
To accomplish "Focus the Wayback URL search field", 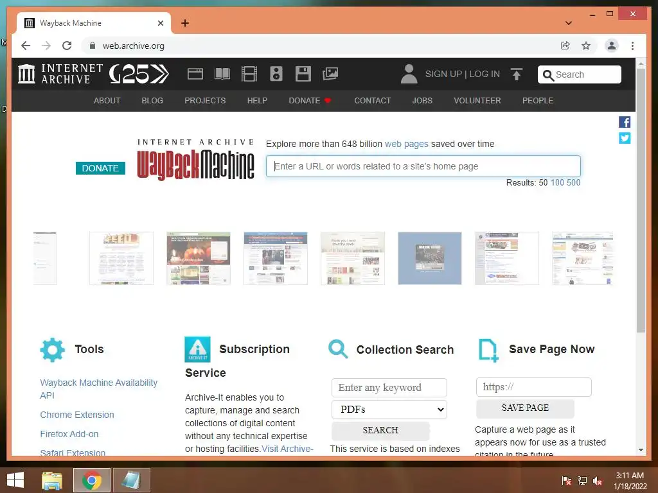I will click(x=423, y=166).
